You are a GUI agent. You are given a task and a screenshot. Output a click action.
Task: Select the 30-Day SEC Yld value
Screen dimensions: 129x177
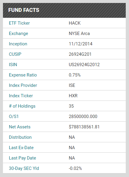click(x=75, y=168)
